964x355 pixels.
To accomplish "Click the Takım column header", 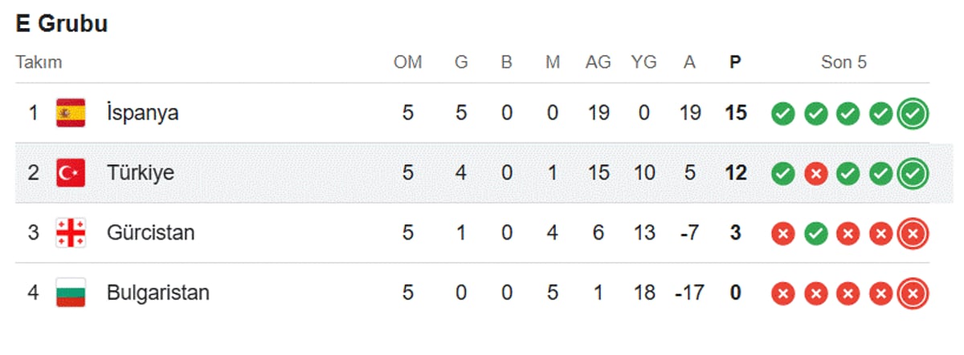I will [x=39, y=63].
